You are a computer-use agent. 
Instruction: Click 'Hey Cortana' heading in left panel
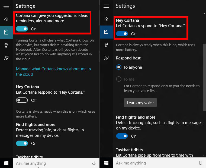27,87
